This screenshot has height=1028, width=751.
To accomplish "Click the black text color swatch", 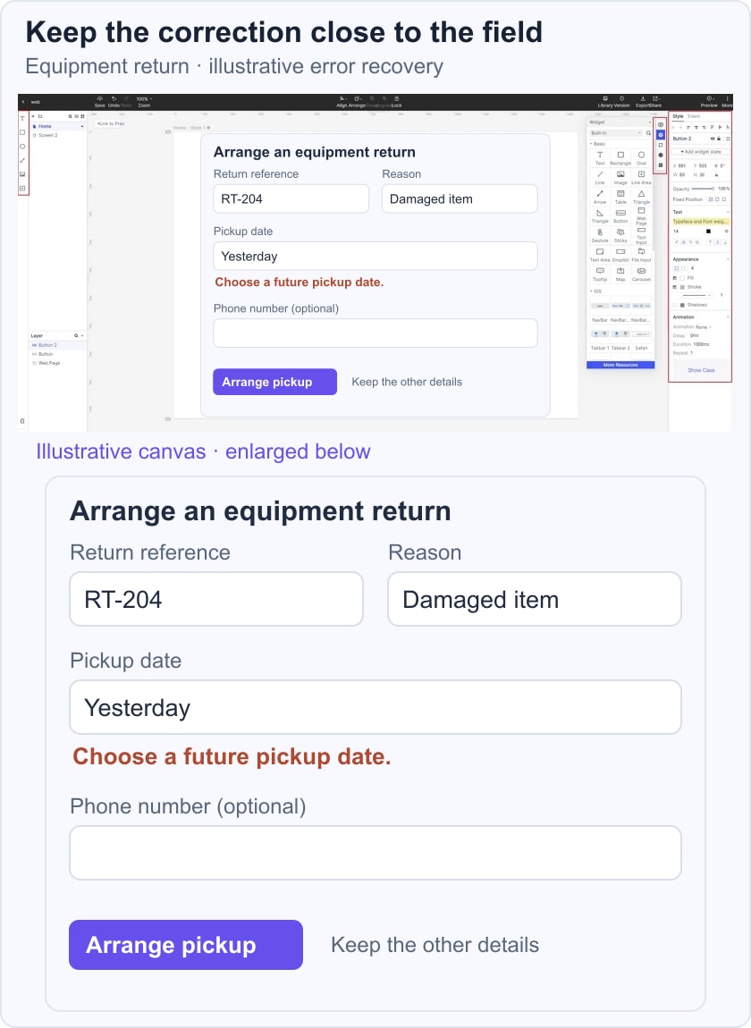I will point(708,231).
